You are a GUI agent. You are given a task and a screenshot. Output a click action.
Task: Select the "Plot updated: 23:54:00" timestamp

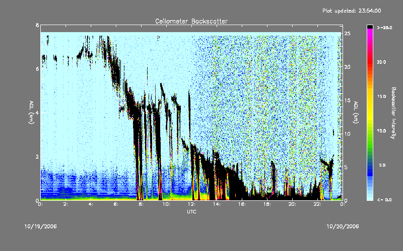(352, 11)
